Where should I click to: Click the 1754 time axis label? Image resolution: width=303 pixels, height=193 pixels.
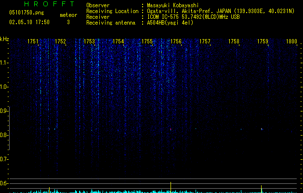(x=119, y=41)
